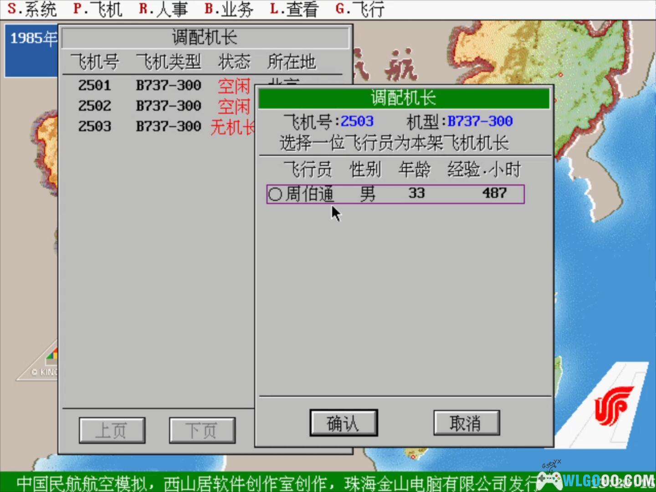Click the 取消 button
The width and height of the screenshot is (656, 492).
pyautogui.click(x=466, y=423)
